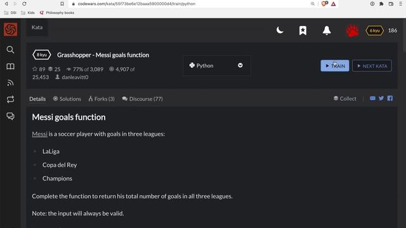This screenshot has height=228, width=406.
Task: Click the Champions list item
Action: 57,179
